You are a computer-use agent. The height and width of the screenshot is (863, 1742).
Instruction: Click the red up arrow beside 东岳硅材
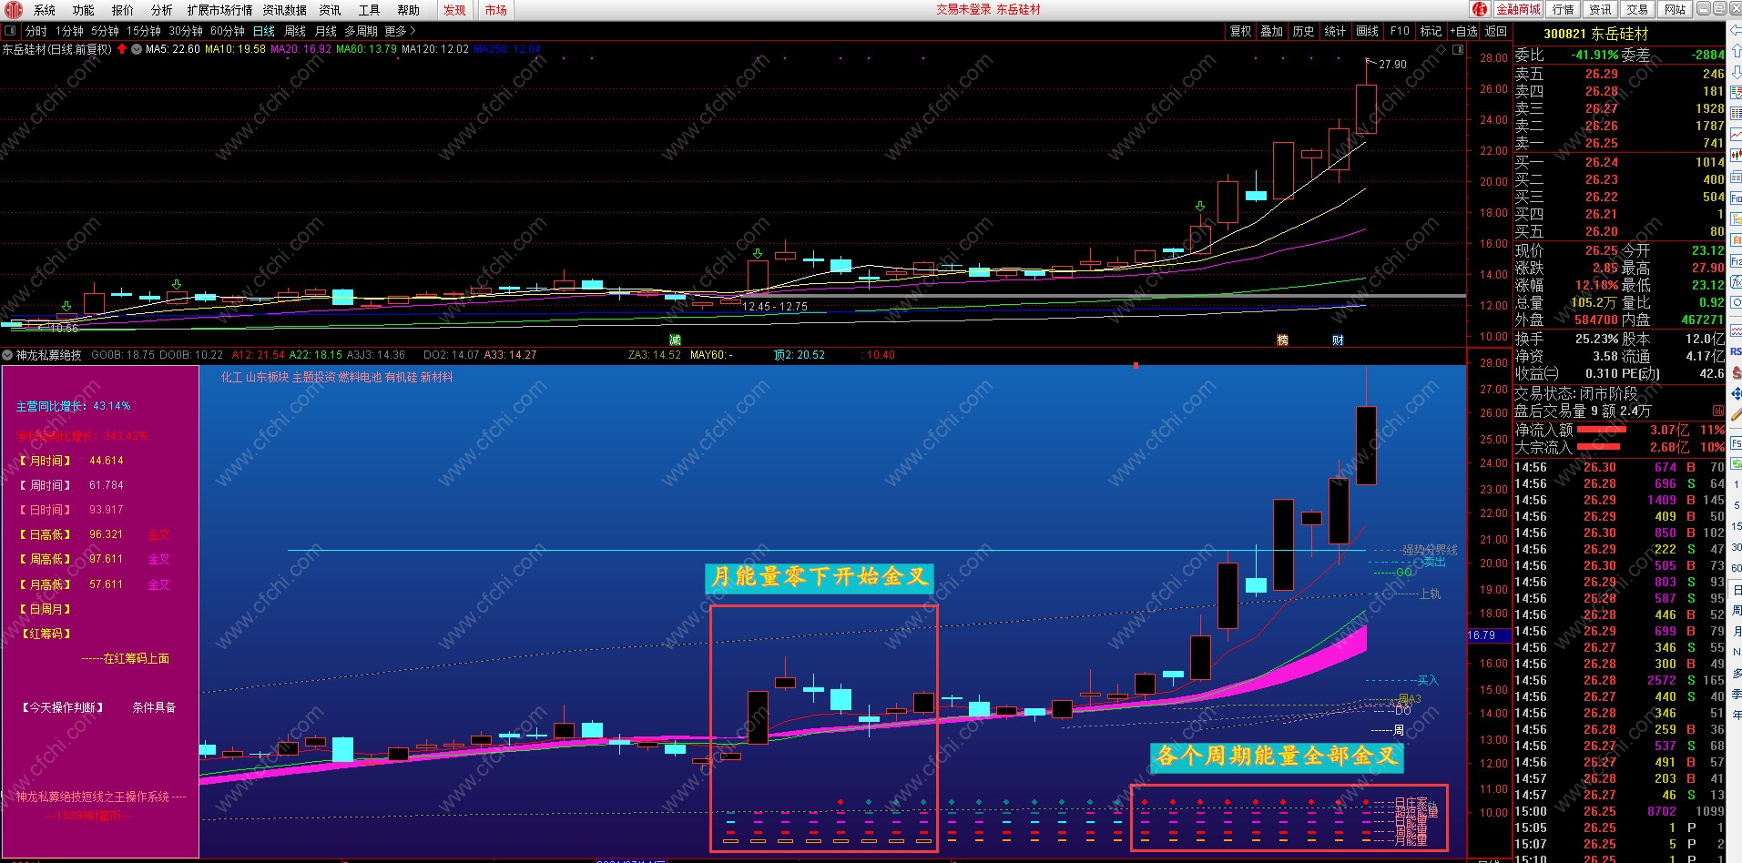(x=122, y=49)
